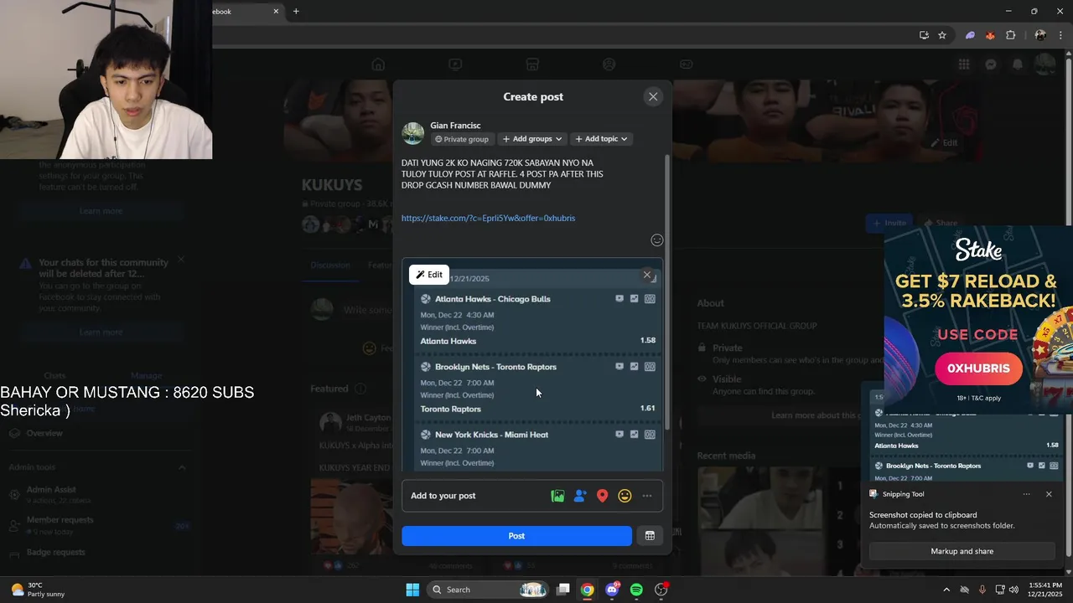Click the Private group audience chip
The image size is (1073, 603).
tap(462, 139)
